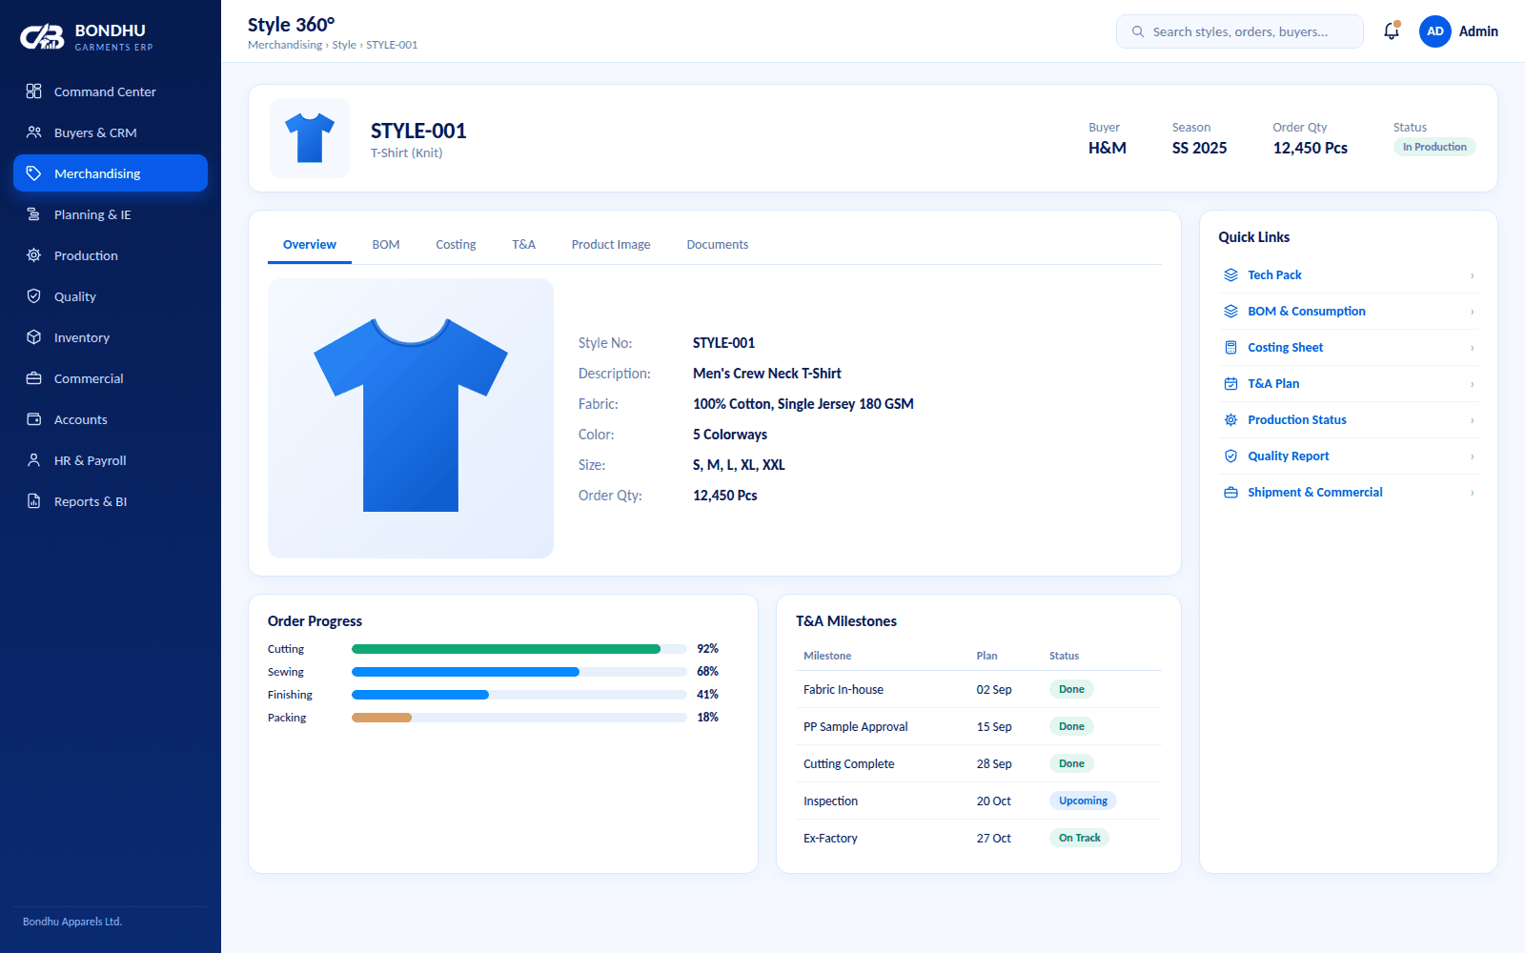Switch to the BOM tab
This screenshot has width=1525, height=953.
386,245
